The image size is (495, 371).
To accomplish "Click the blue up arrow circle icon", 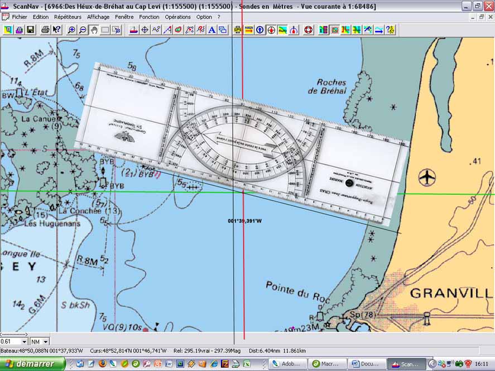I will click(260, 30).
